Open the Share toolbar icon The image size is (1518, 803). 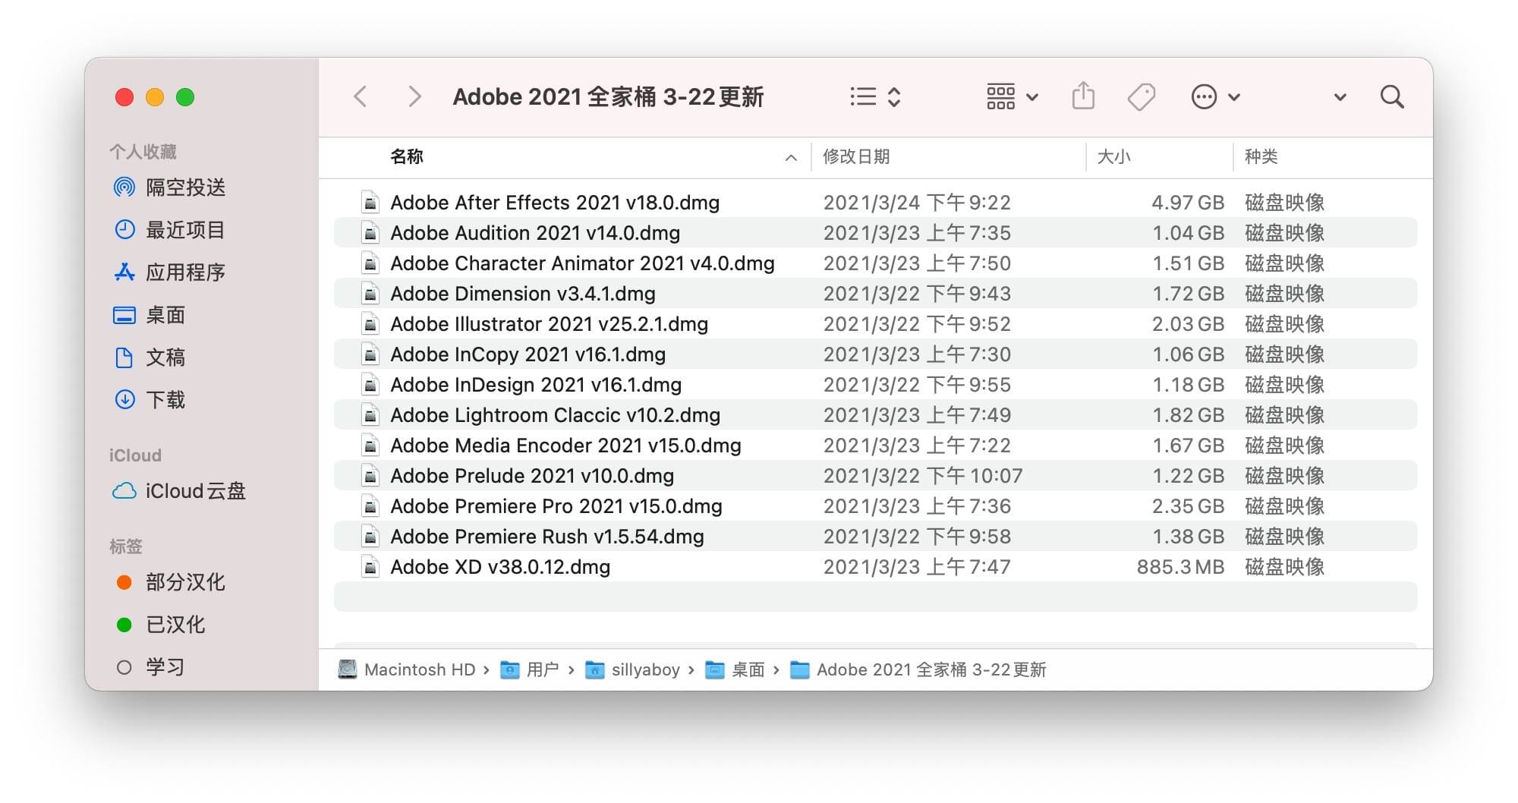pos(1083,97)
